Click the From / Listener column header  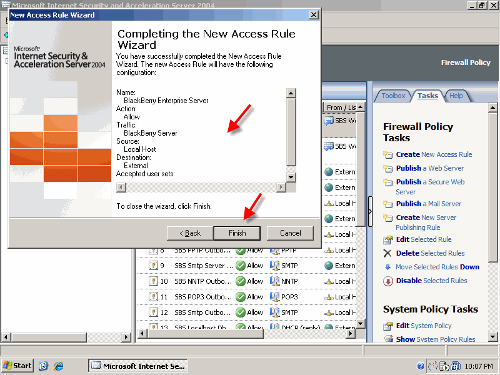(341, 107)
